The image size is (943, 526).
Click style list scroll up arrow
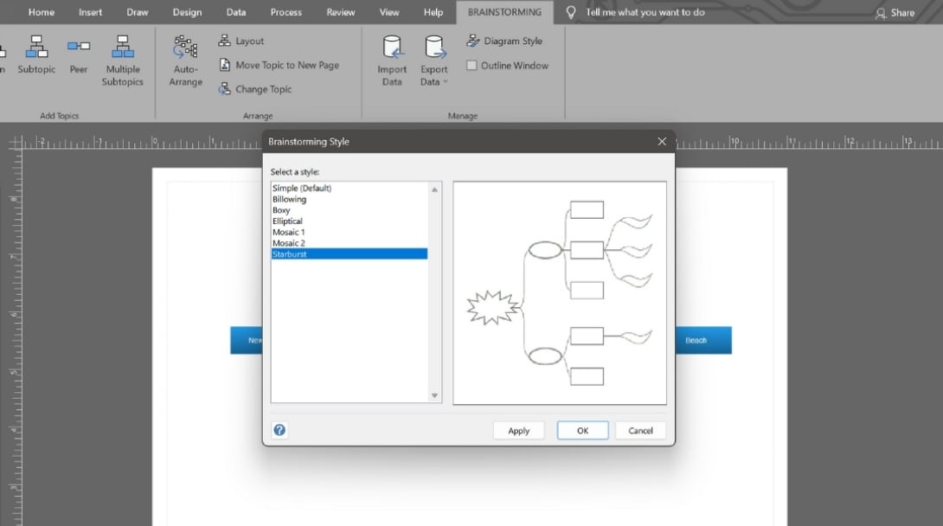point(434,189)
